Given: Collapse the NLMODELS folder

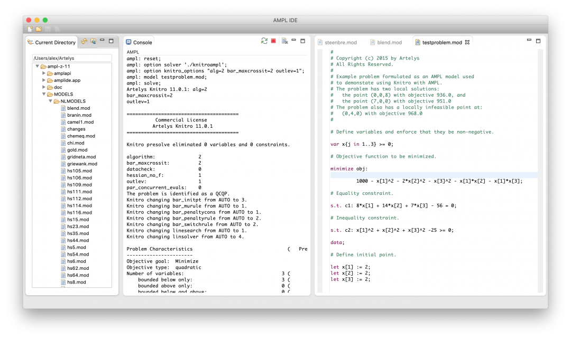Looking at the screenshot, I should [x=50, y=101].
